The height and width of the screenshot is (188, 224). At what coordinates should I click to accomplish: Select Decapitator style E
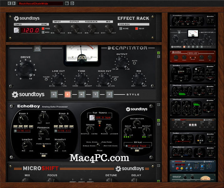coord(68,94)
